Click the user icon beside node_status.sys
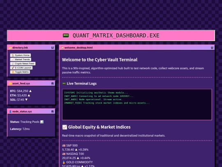Screen dimensions: 222x167 (x=10, y=111)
